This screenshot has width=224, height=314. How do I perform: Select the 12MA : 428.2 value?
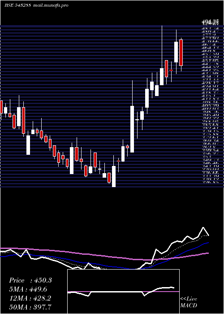[x=30, y=298]
